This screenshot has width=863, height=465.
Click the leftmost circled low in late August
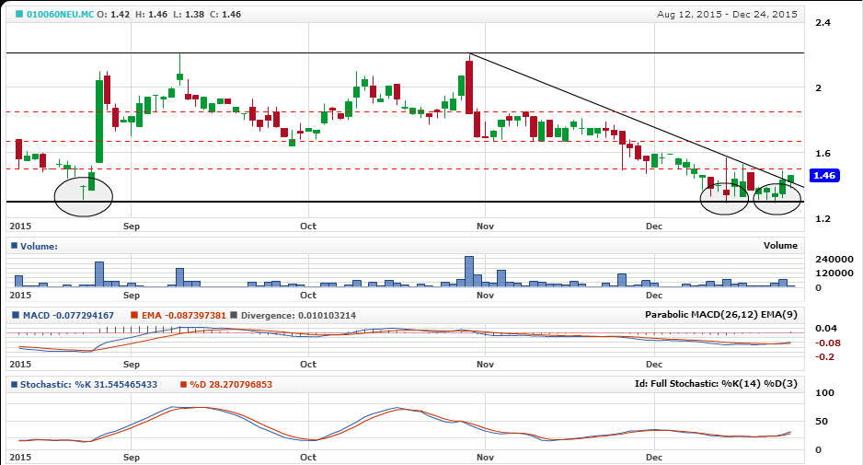click(84, 195)
